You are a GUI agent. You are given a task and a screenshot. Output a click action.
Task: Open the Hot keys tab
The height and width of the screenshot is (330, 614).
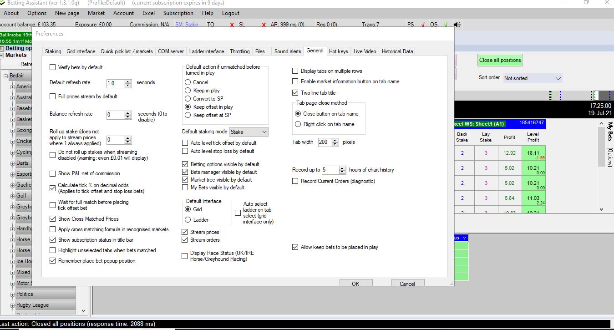[338, 51]
